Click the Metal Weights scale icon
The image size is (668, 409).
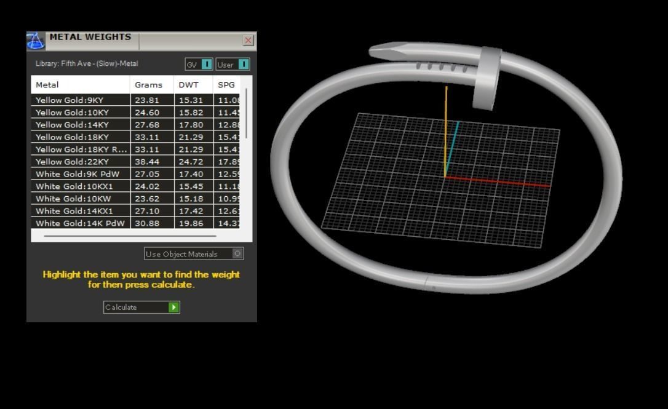point(36,41)
